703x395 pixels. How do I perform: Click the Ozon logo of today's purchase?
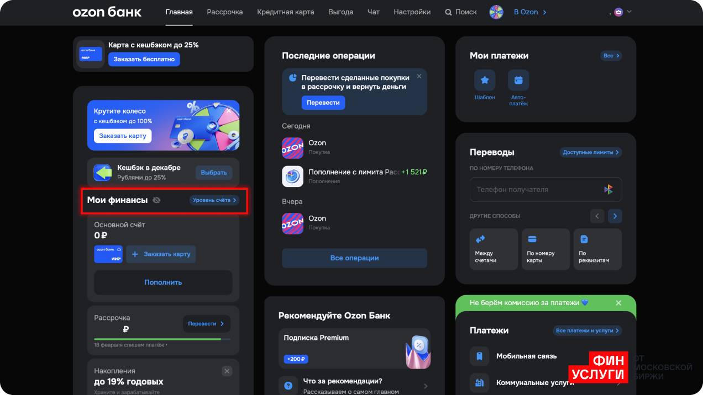[x=292, y=148]
